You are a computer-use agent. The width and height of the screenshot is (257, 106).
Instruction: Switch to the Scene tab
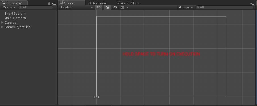(x=72, y=3)
